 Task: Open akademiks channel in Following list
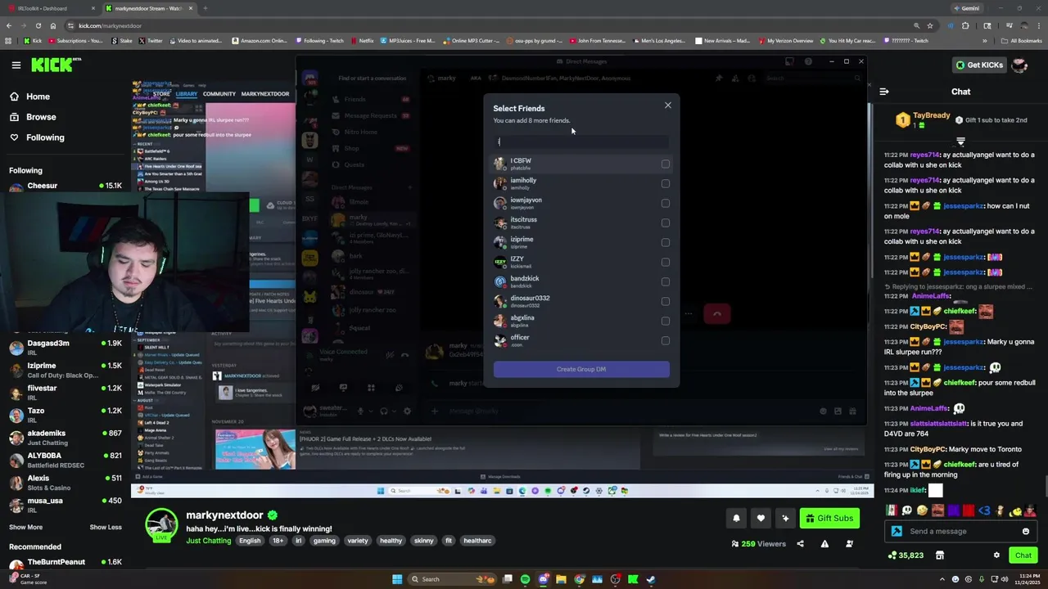point(65,438)
